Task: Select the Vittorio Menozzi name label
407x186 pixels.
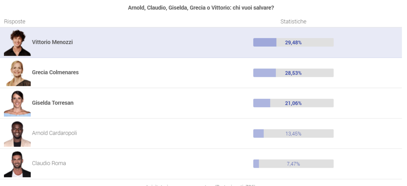Action: (x=52, y=42)
